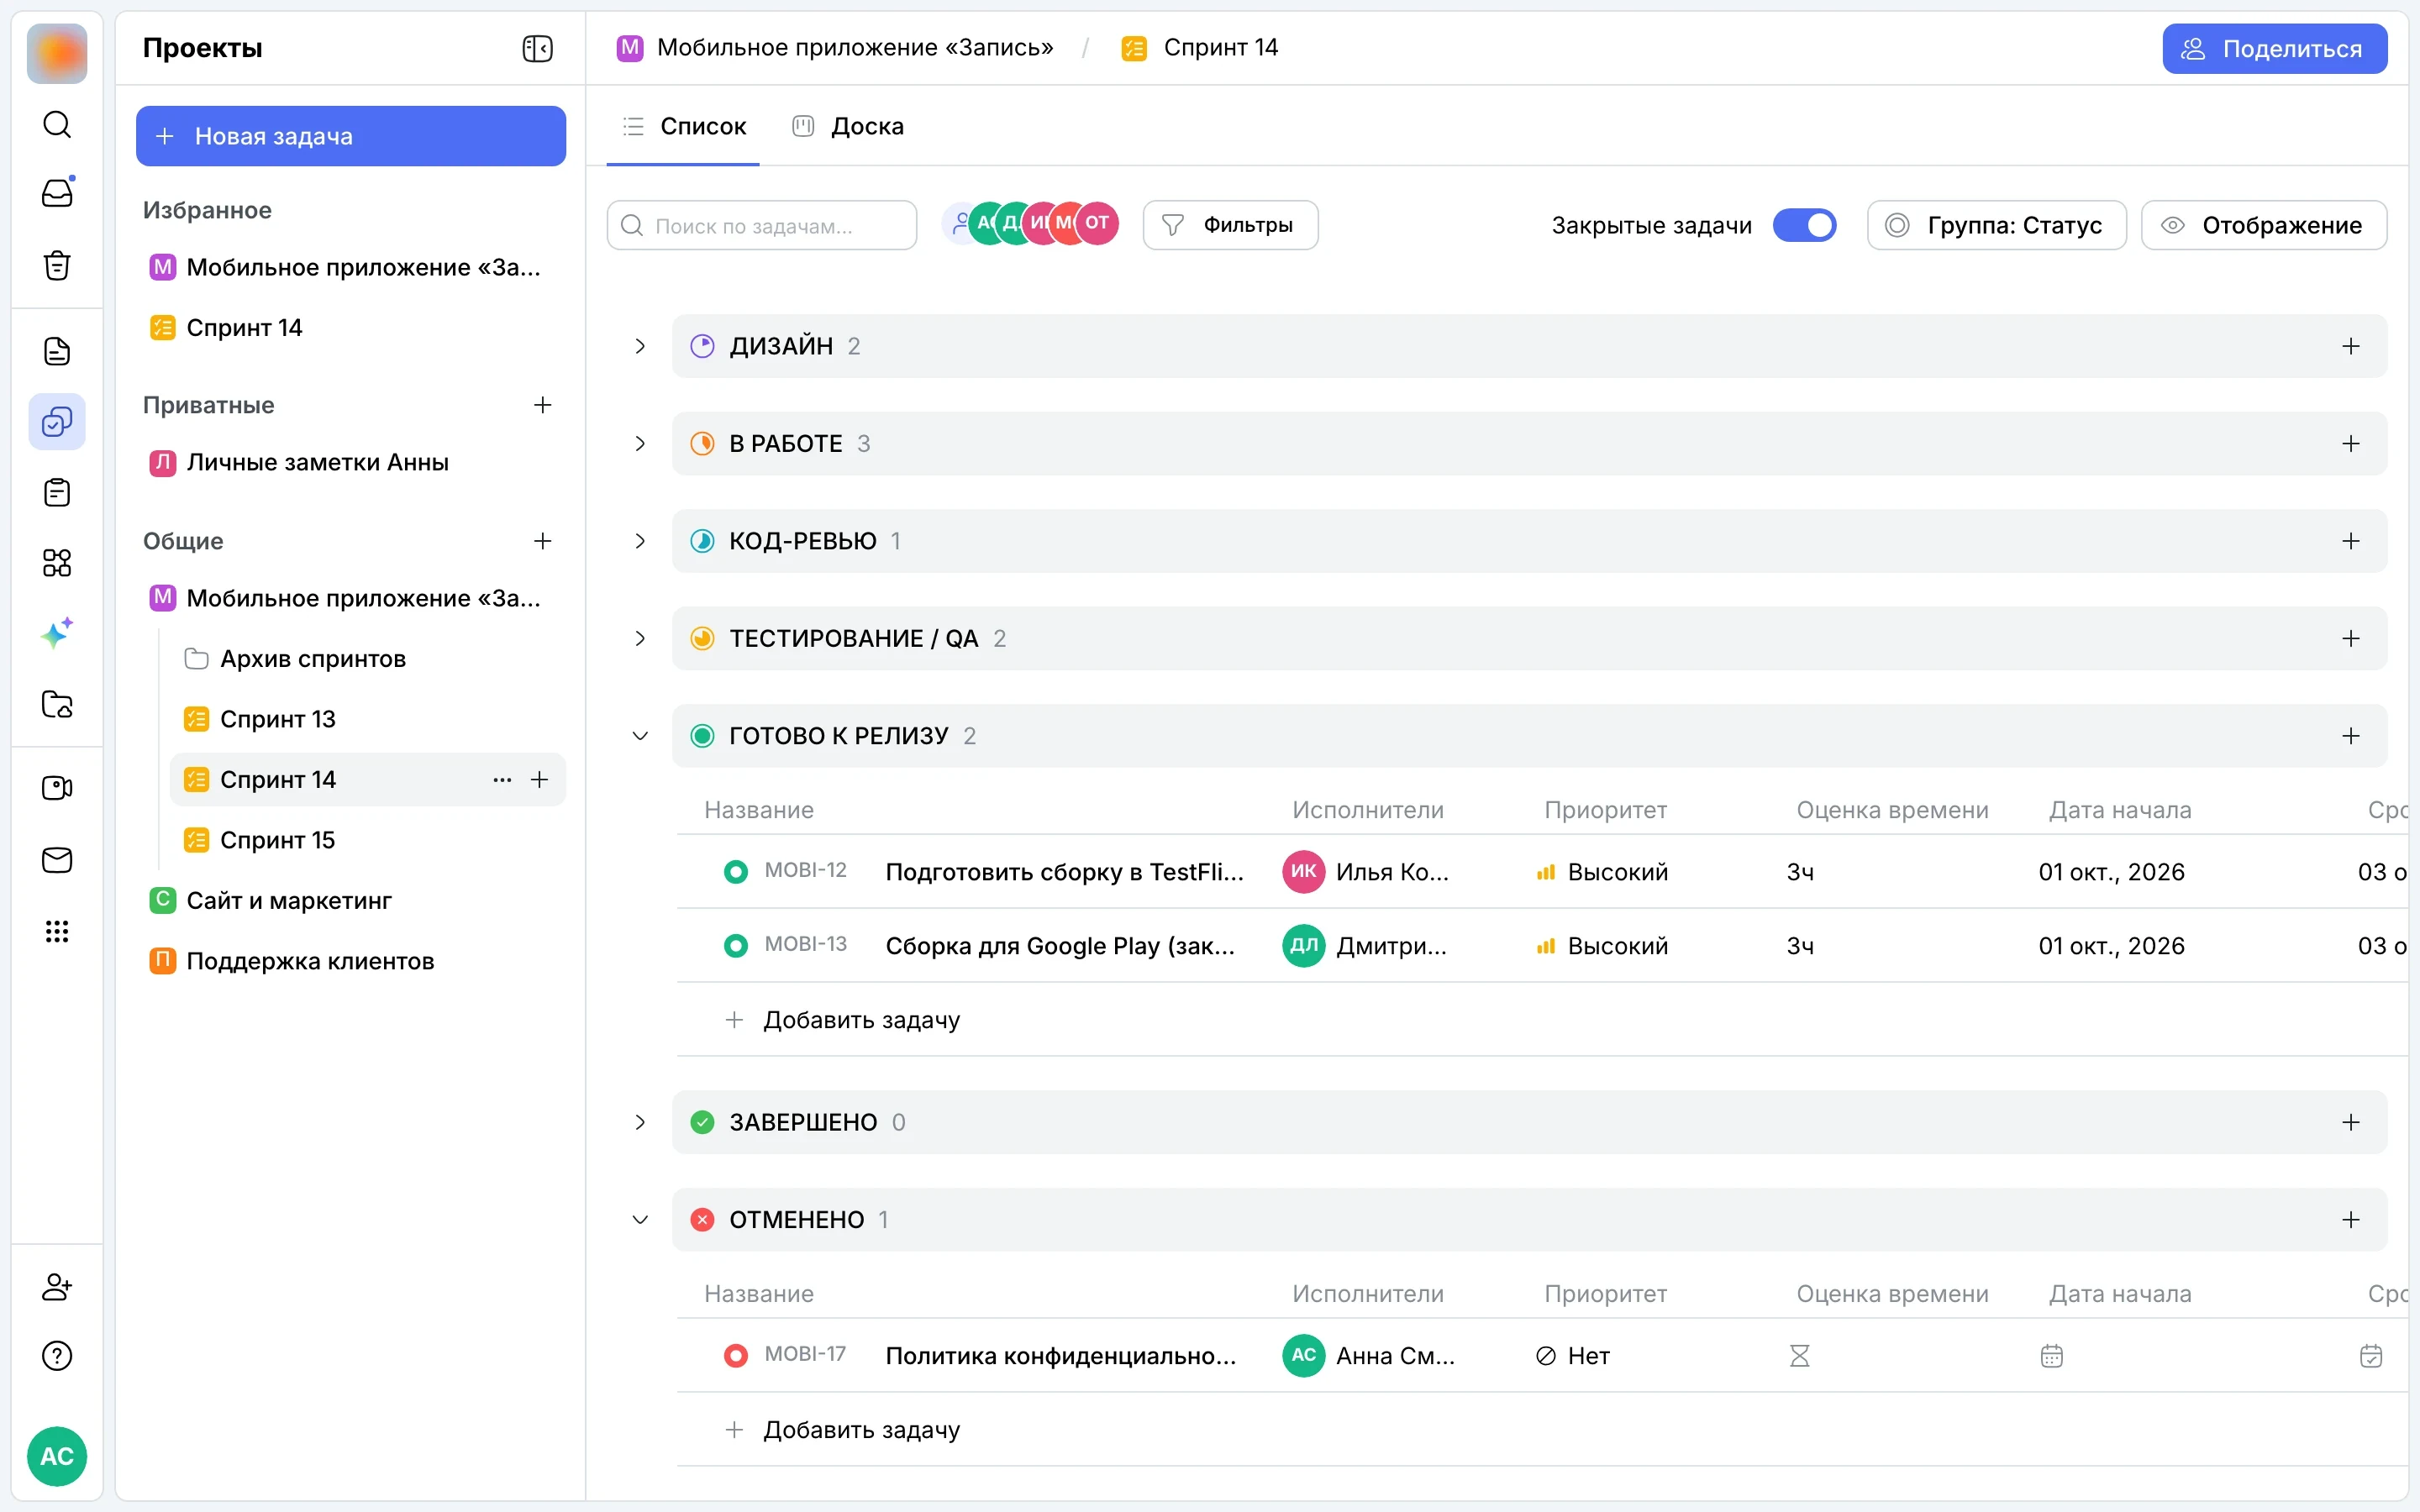The image size is (2420, 1512).
Task: Open the AI sparkle assistant icon
Action: [57, 634]
